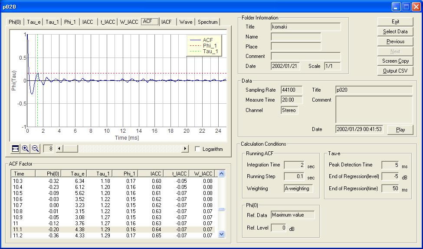Click the Tau_1 column header
Image resolution: width=423 pixels, height=249 pixels.
pos(103,173)
